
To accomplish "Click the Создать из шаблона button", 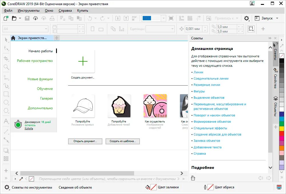I will coord(123,141).
